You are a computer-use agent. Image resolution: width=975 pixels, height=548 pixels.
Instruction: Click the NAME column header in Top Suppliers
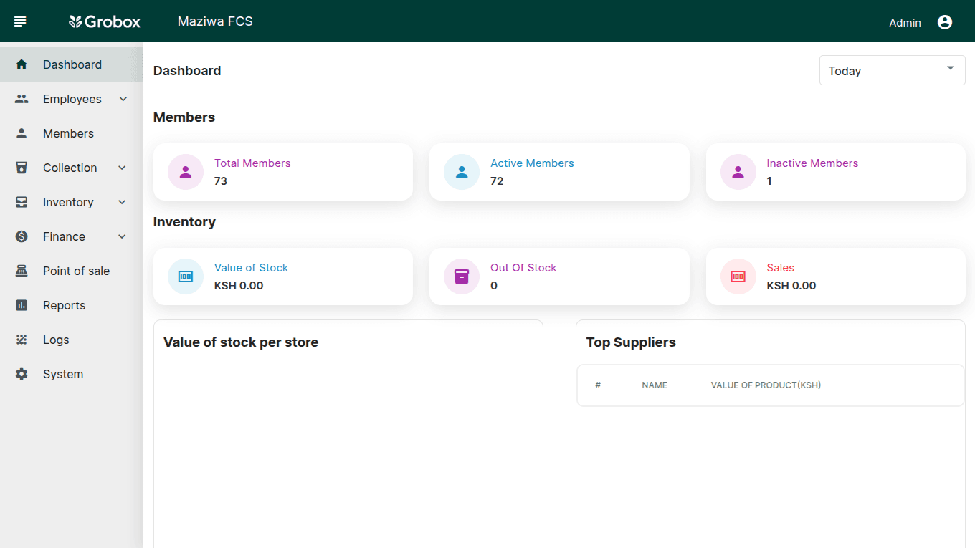[x=655, y=385]
